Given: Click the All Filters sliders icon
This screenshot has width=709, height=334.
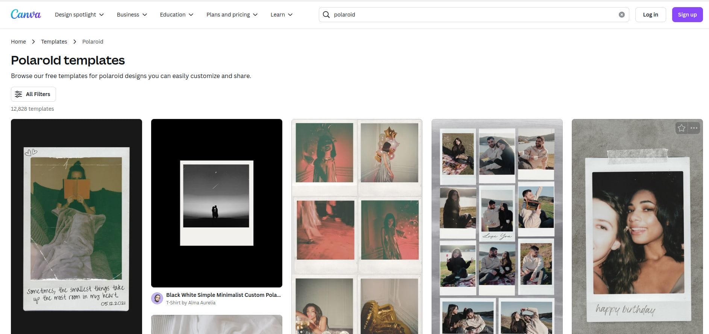Looking at the screenshot, I should [x=18, y=94].
